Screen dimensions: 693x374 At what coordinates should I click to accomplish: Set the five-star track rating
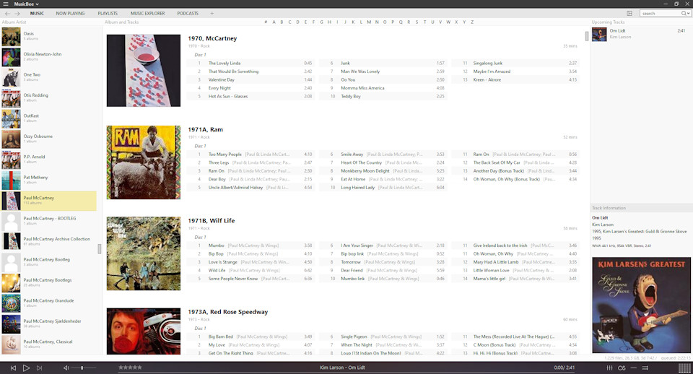(x=130, y=368)
